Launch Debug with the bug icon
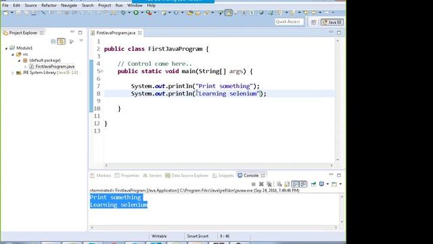 [123, 13]
